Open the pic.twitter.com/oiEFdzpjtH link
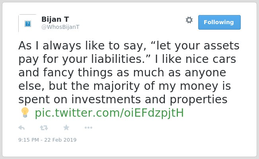259x159 pixels. pos(109,113)
